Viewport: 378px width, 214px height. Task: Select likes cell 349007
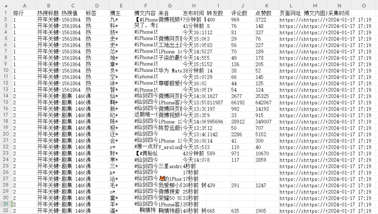(267, 122)
